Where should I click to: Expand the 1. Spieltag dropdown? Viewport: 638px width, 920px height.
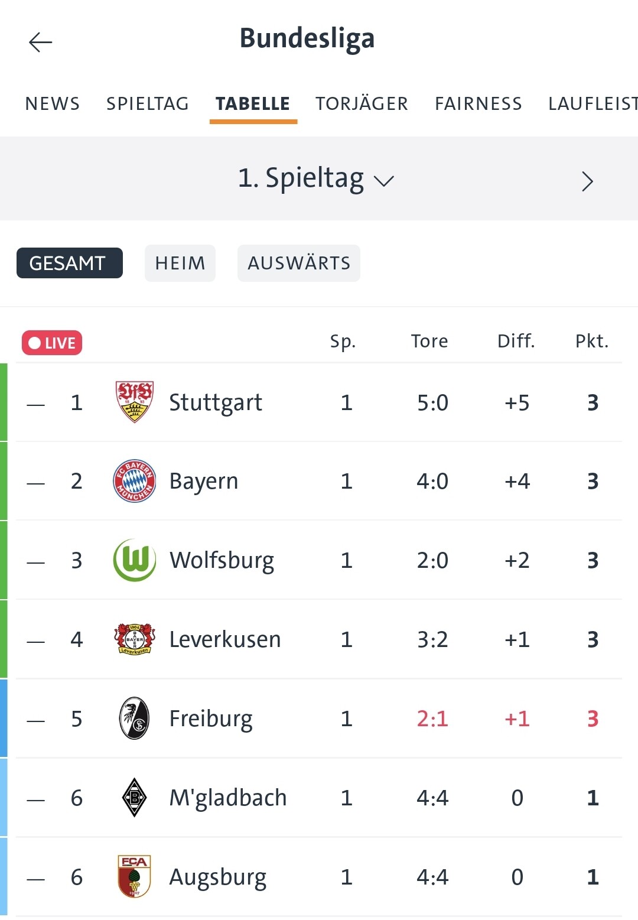316,179
